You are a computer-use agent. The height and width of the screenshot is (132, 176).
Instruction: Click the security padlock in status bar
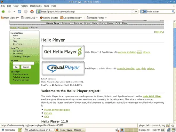pyautogui.click(x=167, y=125)
